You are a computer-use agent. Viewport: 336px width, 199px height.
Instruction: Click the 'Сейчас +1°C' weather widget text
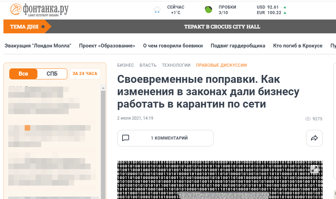(176, 10)
